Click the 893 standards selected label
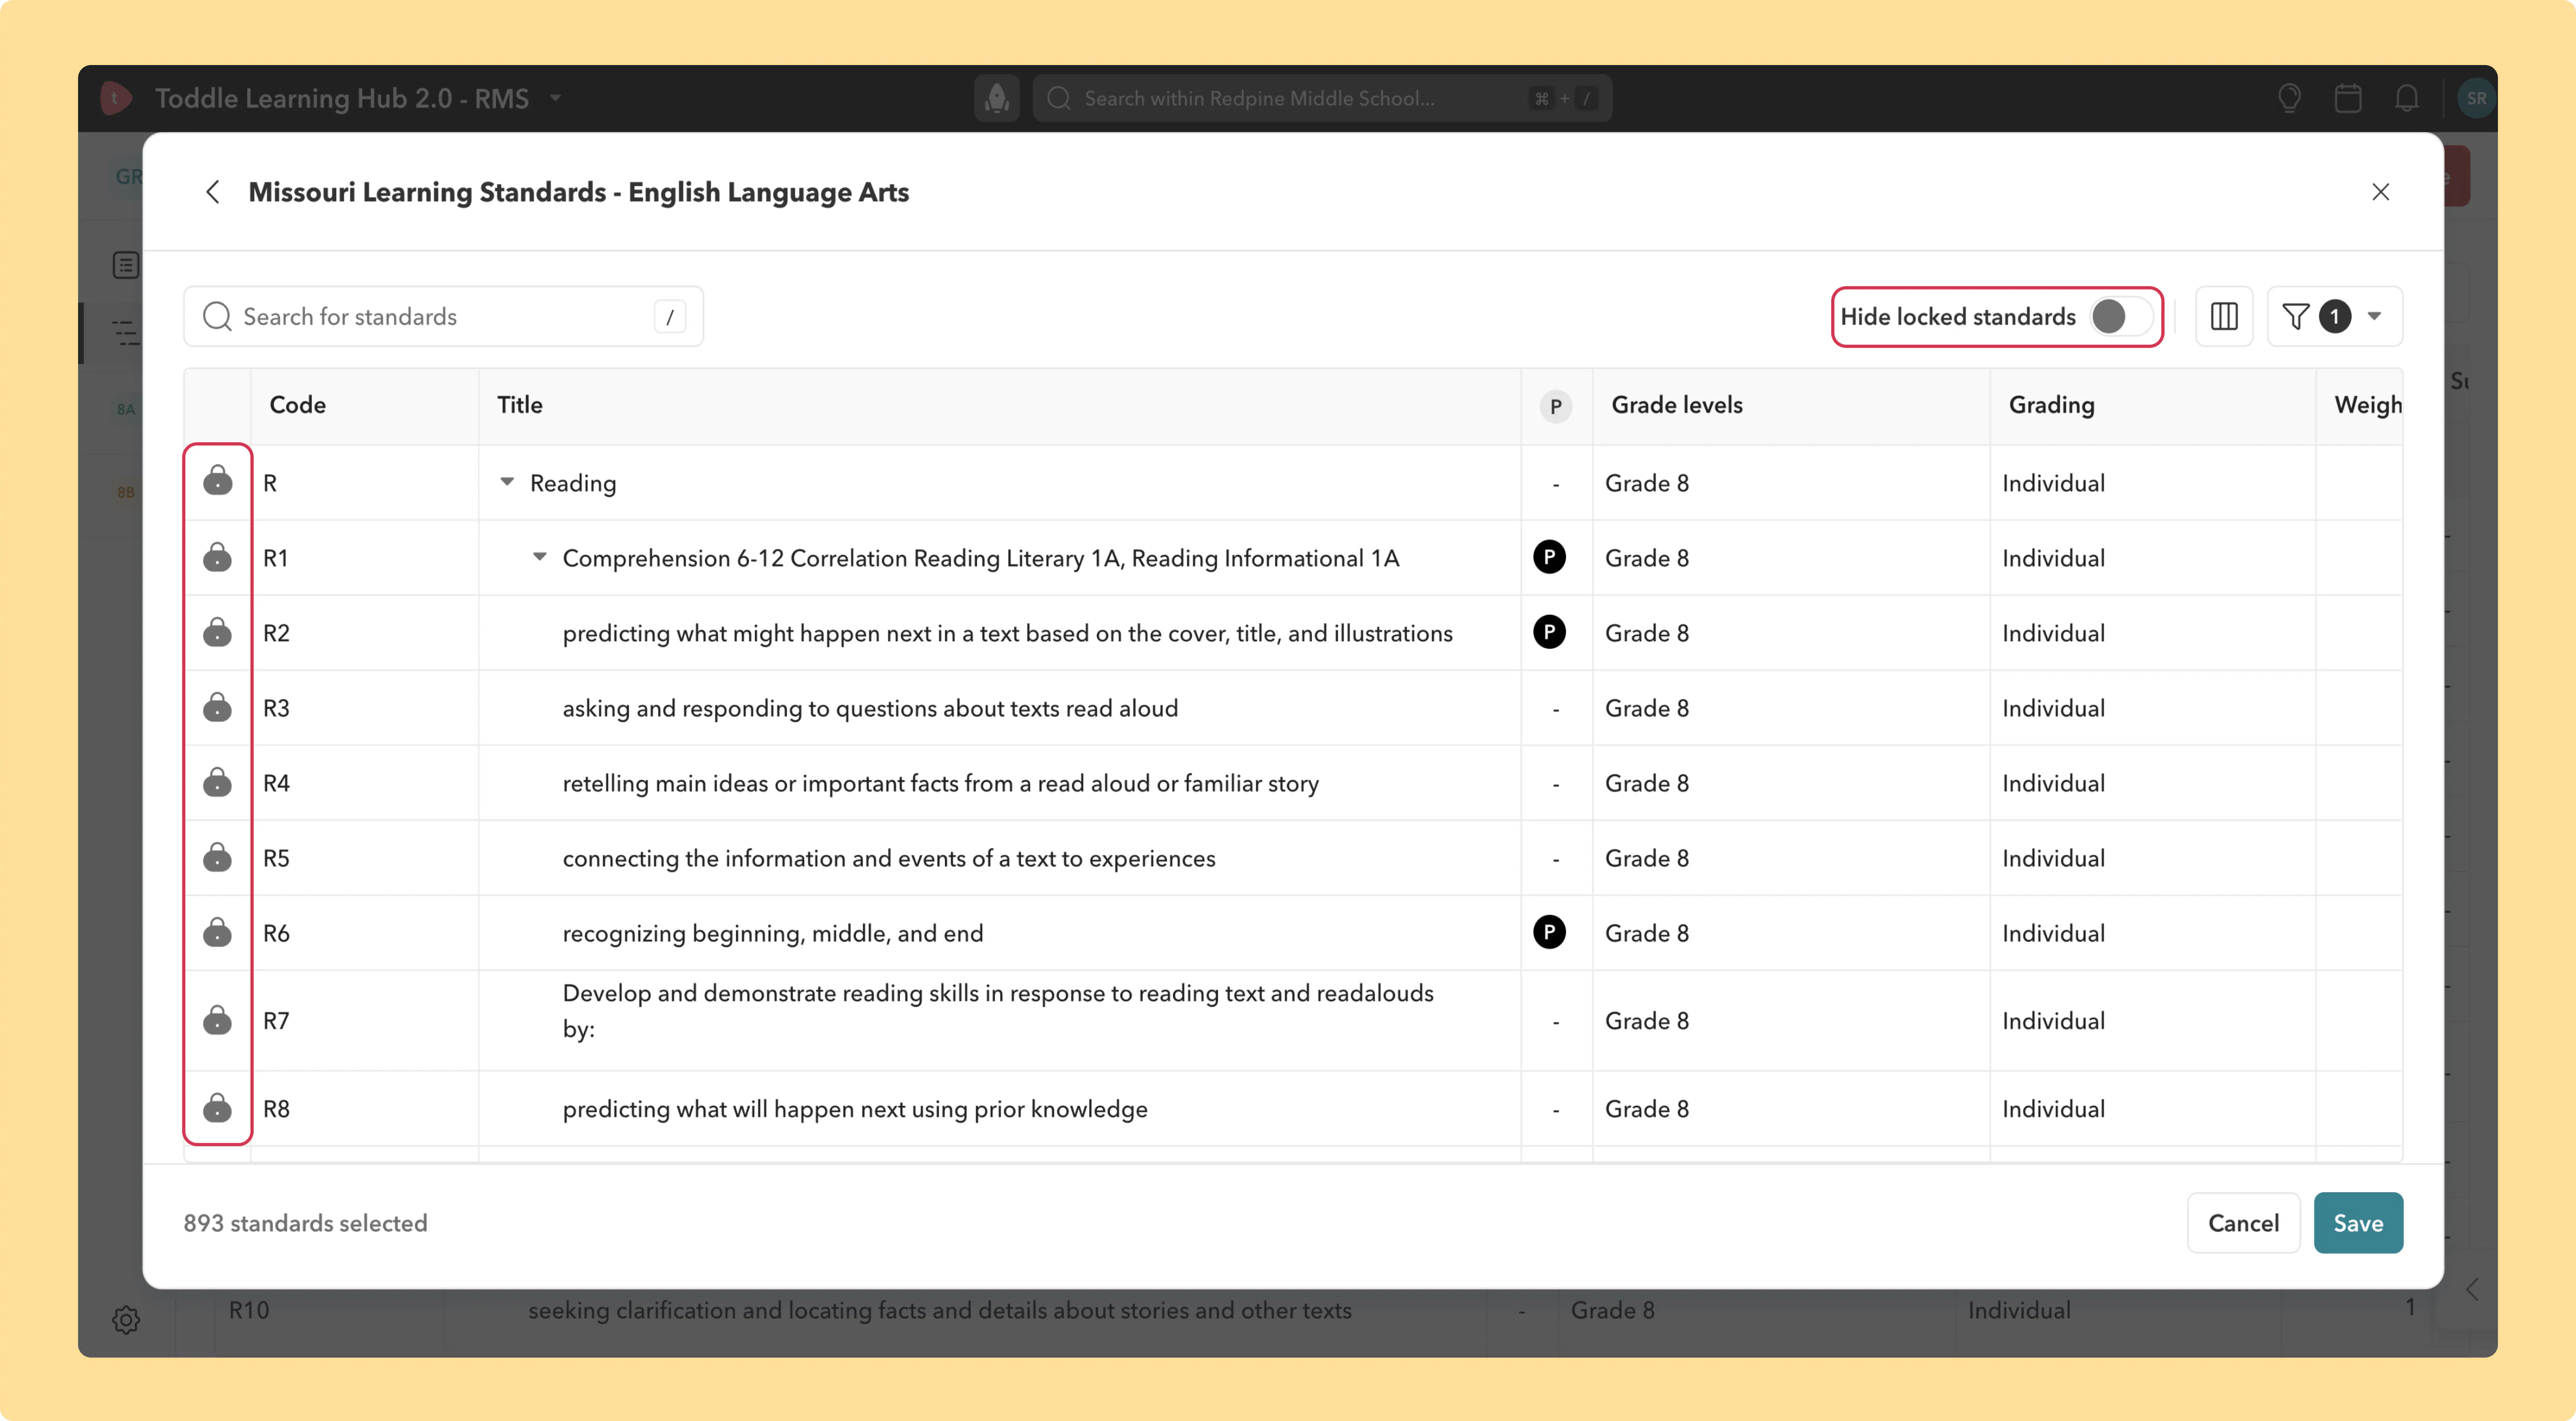This screenshot has width=2576, height=1421. pyautogui.click(x=305, y=1223)
